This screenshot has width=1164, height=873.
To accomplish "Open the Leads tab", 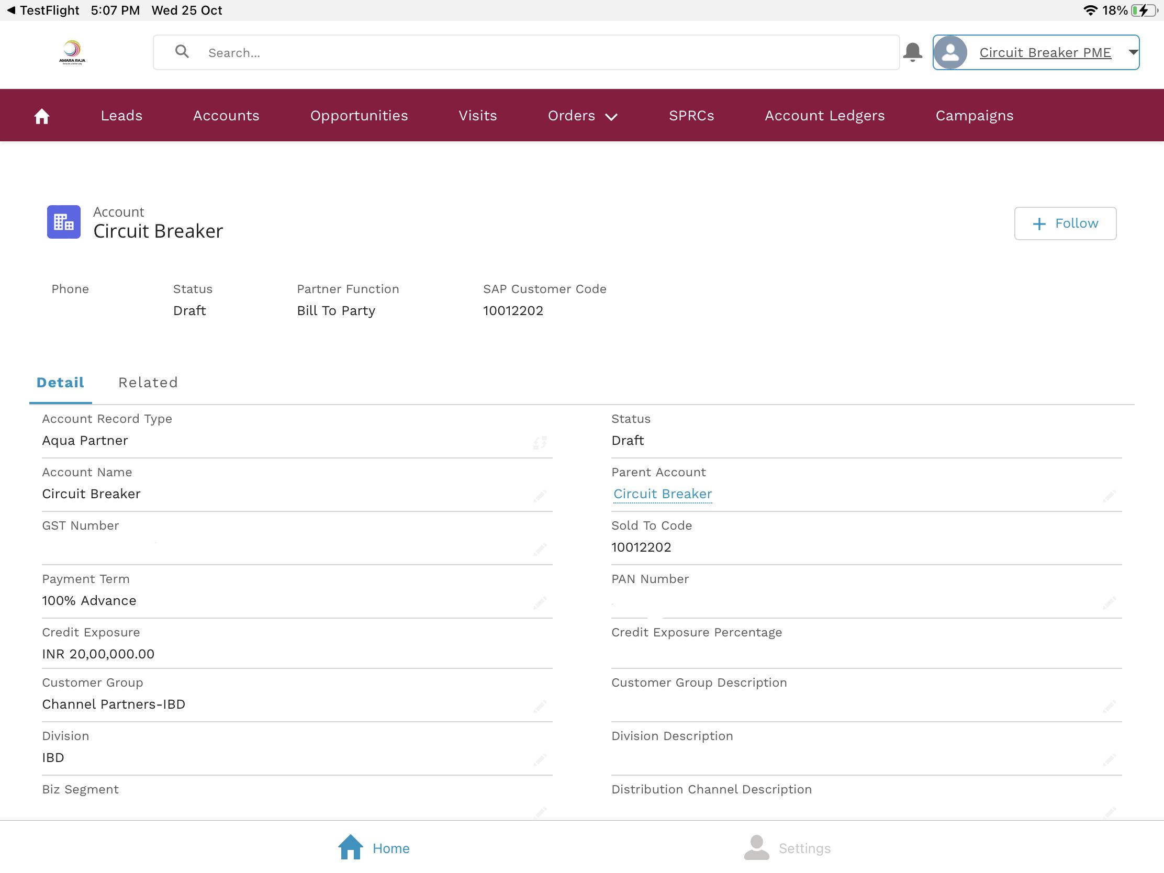I will point(121,115).
